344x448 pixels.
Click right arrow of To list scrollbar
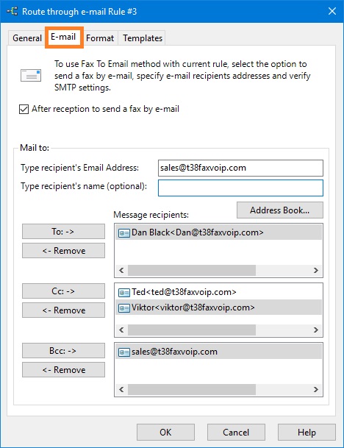coord(316,270)
